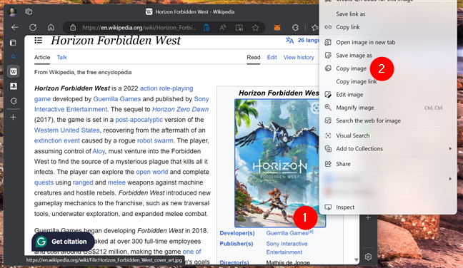Open the 26 languages selector
Image resolution: width=463 pixels, height=268 pixels.
click(x=302, y=41)
